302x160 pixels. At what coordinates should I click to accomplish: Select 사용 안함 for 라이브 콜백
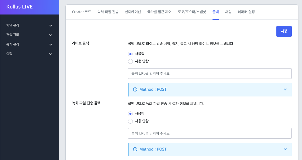point(130,61)
